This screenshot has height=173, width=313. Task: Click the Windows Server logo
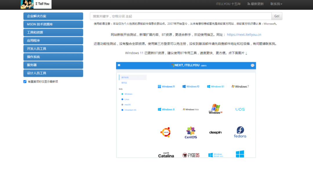216,155
